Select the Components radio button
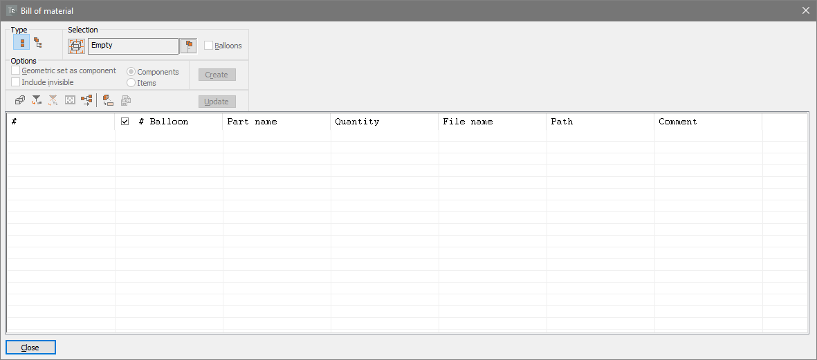This screenshot has width=817, height=360. click(x=131, y=72)
